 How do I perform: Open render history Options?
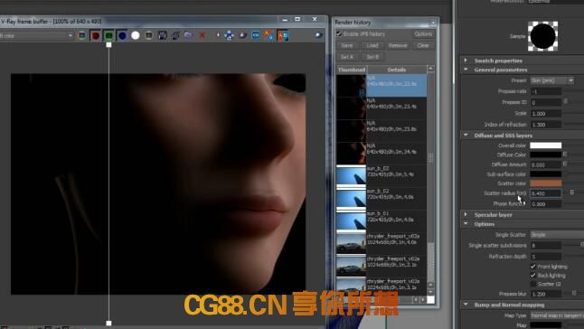point(423,34)
